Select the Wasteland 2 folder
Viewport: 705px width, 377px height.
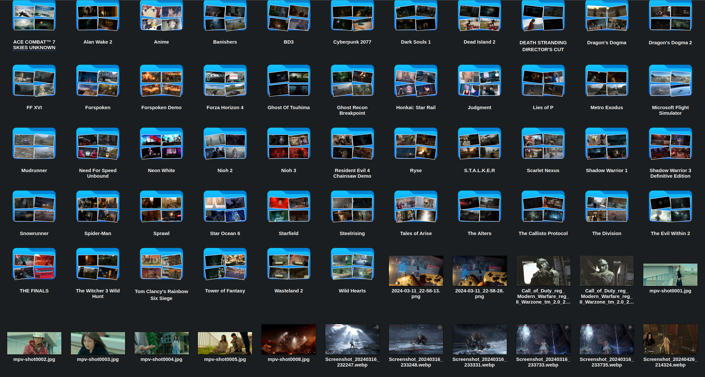point(289,264)
